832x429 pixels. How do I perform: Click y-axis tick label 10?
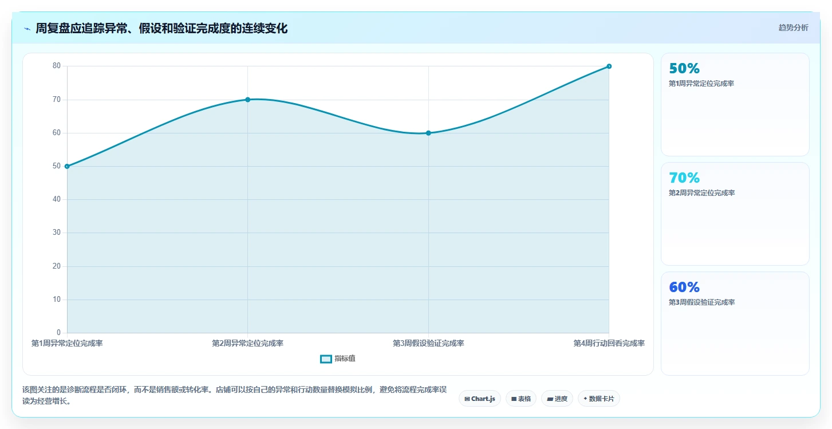click(x=57, y=300)
